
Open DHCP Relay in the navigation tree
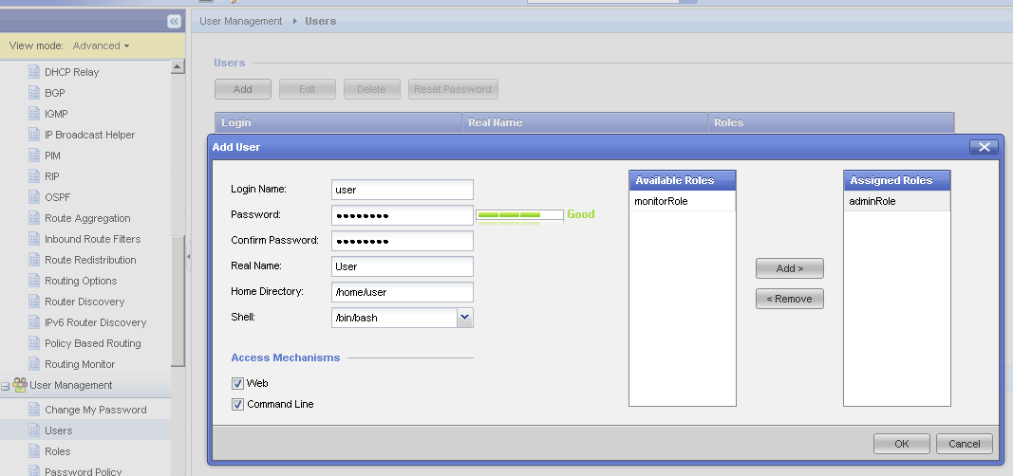click(72, 72)
